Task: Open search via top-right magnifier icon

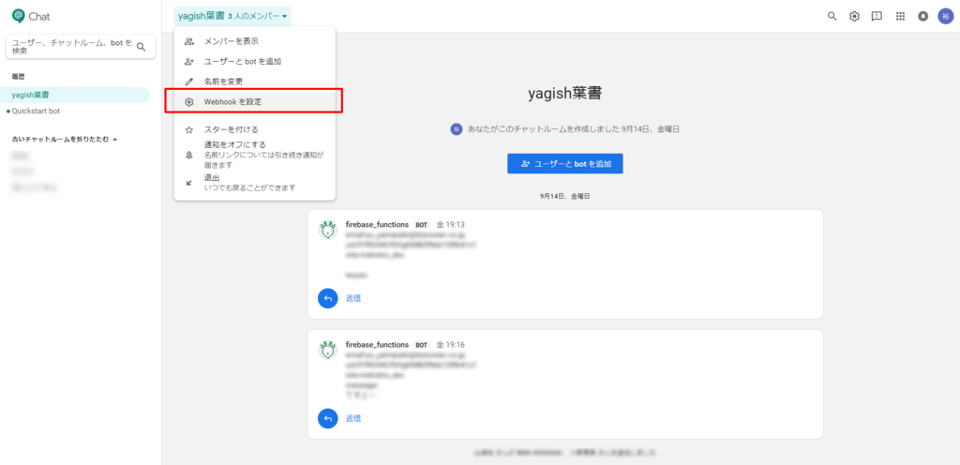Action: click(x=832, y=17)
